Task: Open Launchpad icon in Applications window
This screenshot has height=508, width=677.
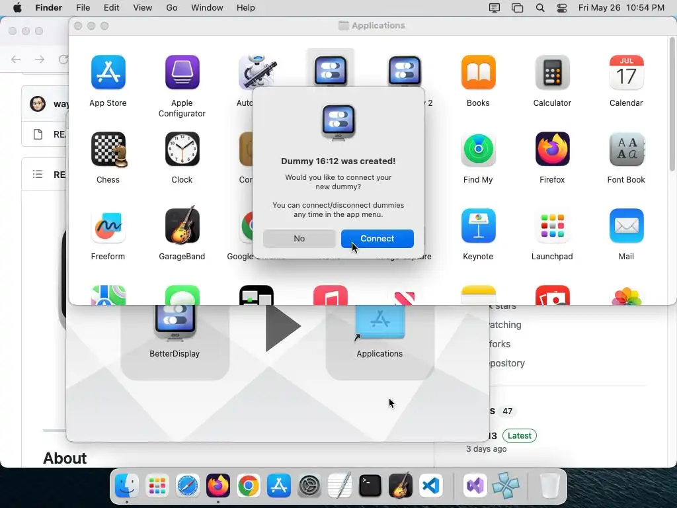Action: pyautogui.click(x=552, y=226)
